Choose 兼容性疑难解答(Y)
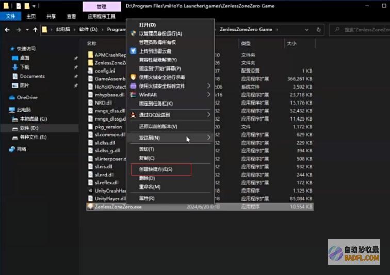Image resolution: width=390 pixels, height=275 pixels. tap(158, 60)
